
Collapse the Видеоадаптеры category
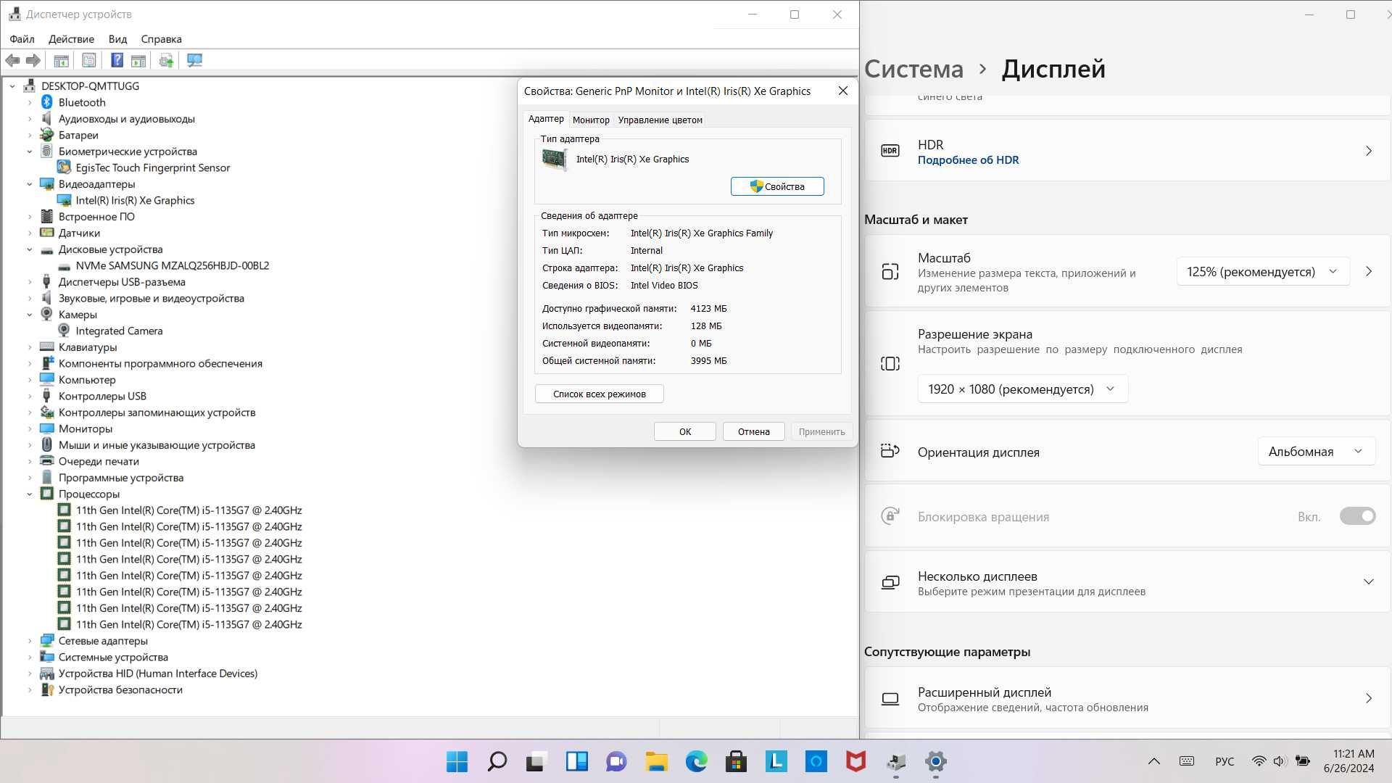pos(30,184)
